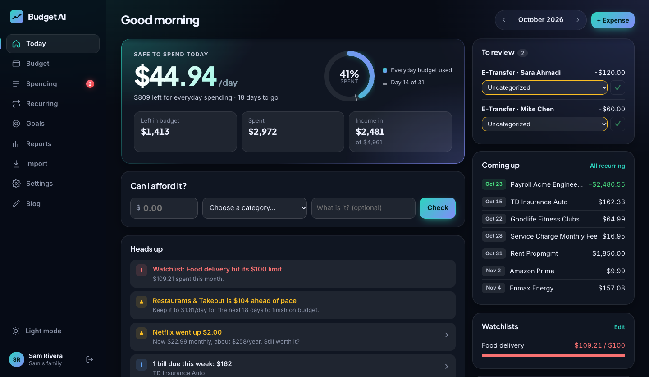Go to next month with right arrow
This screenshot has width=649, height=377.
click(577, 20)
